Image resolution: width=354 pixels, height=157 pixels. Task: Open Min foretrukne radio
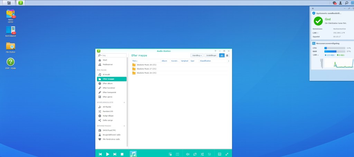[112, 139]
